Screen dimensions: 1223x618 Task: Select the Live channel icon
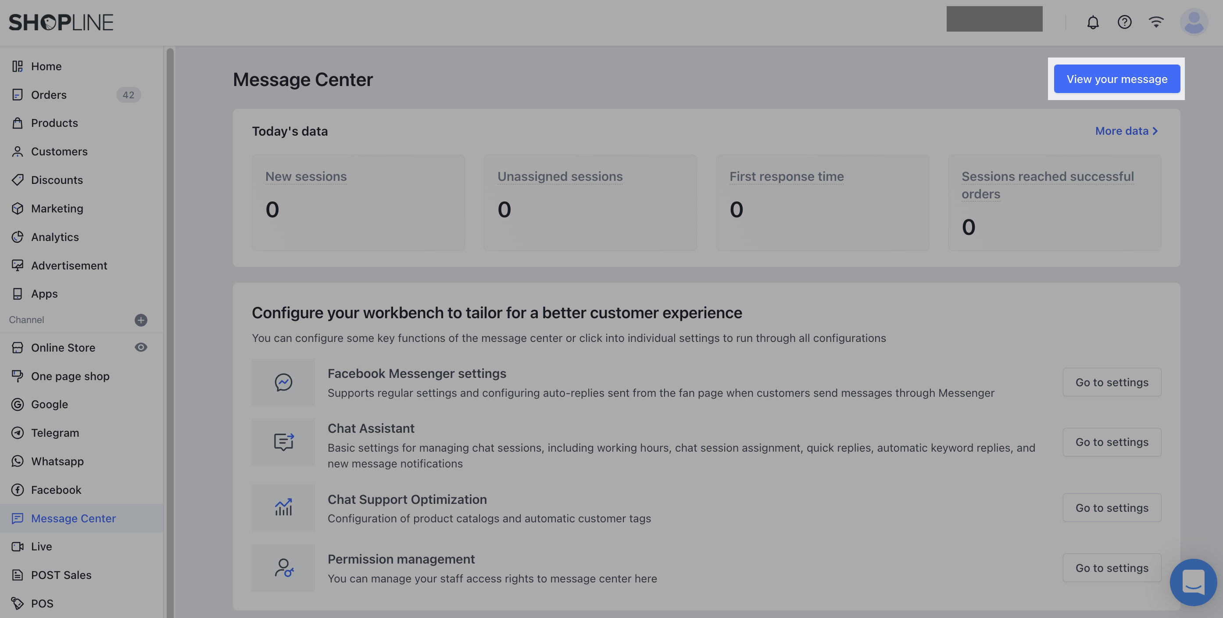[x=17, y=546]
